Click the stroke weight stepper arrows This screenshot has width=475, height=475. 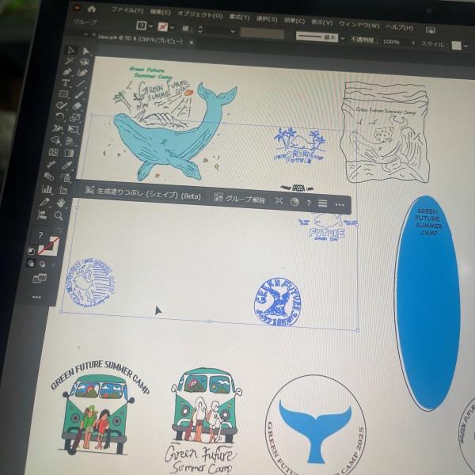[x=200, y=29]
